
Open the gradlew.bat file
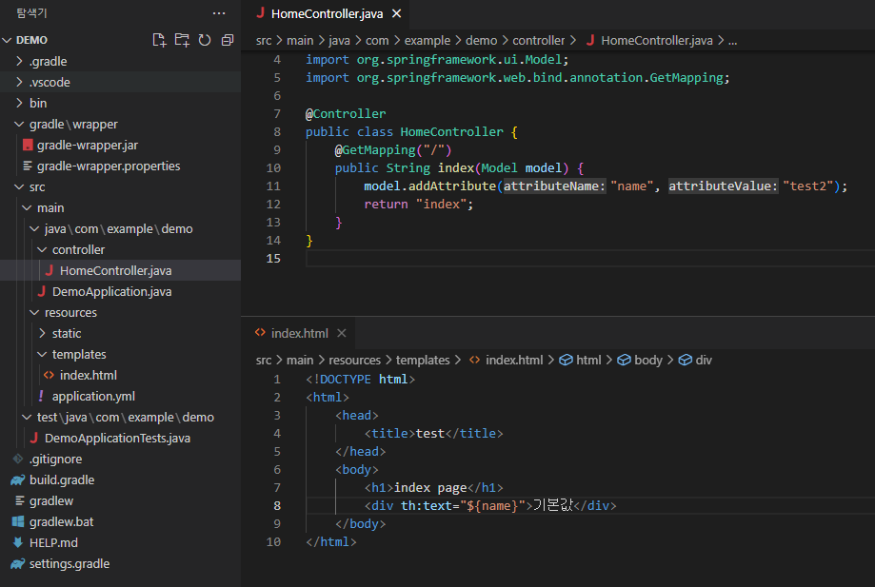click(x=120, y=521)
